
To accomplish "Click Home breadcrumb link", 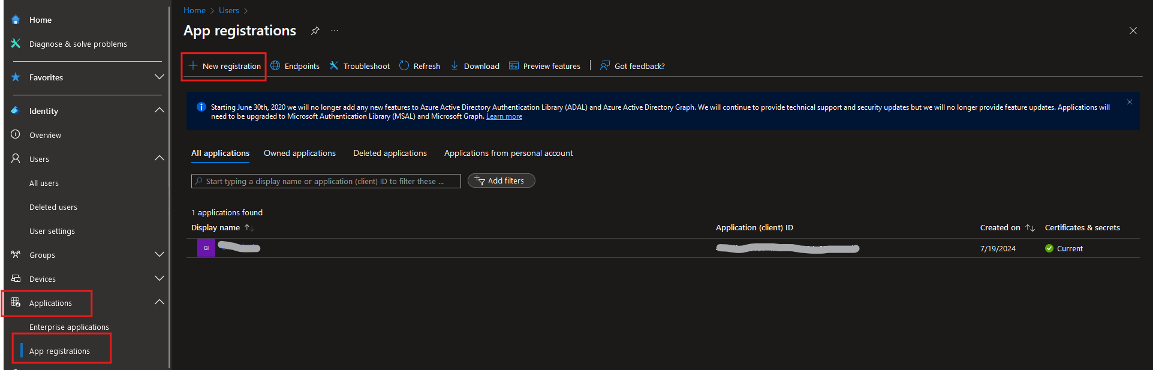I will click(x=194, y=10).
